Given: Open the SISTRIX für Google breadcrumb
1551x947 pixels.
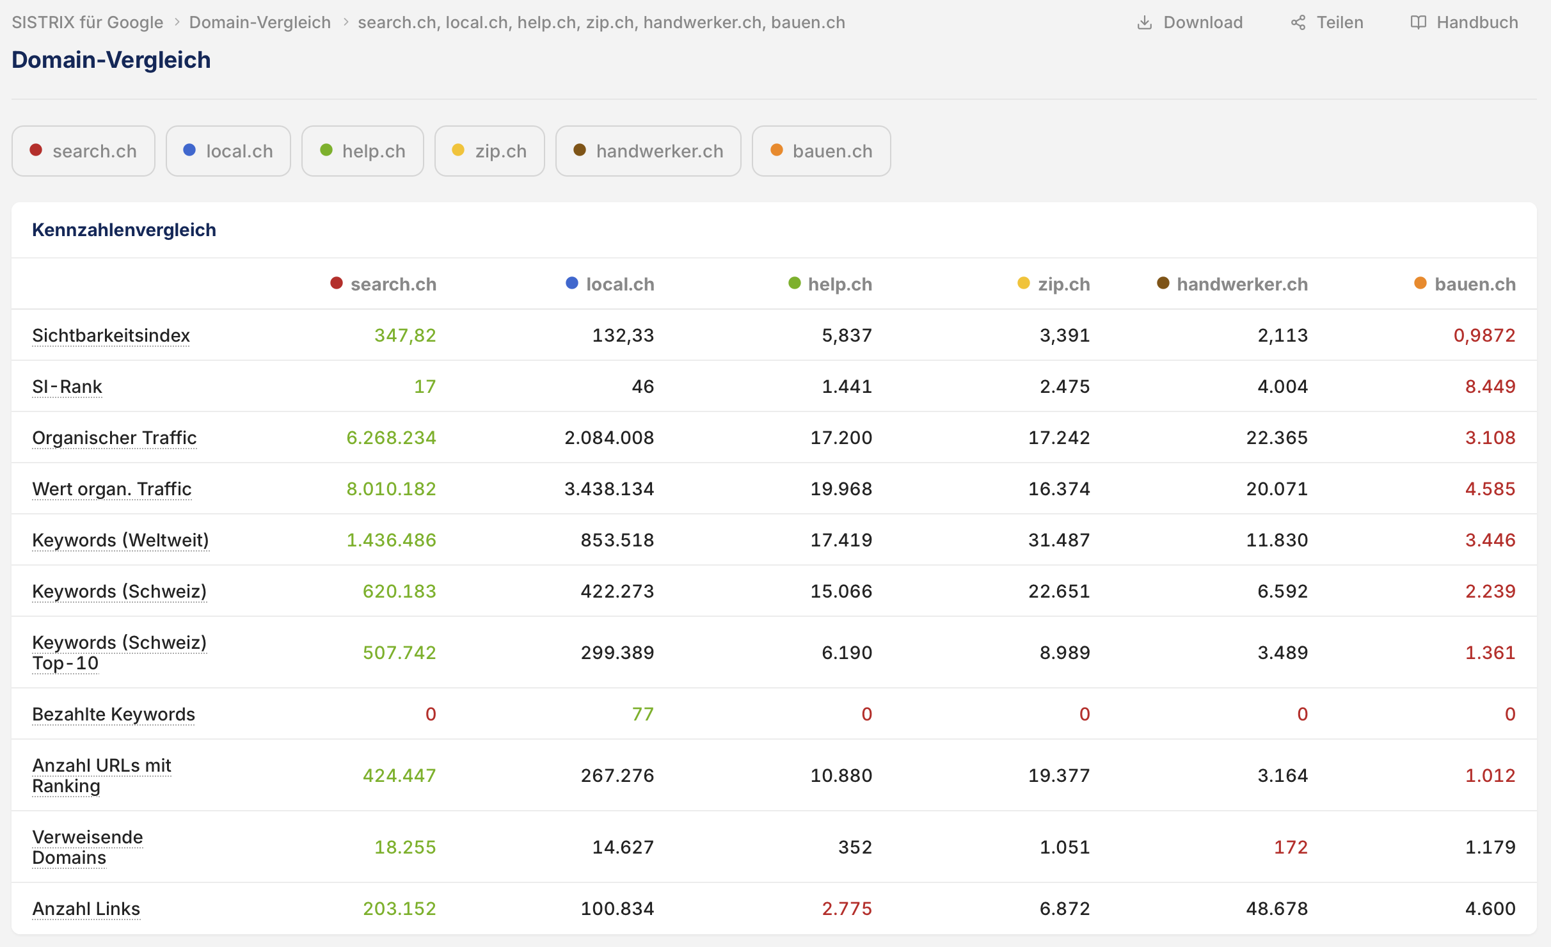Looking at the screenshot, I should click(88, 22).
